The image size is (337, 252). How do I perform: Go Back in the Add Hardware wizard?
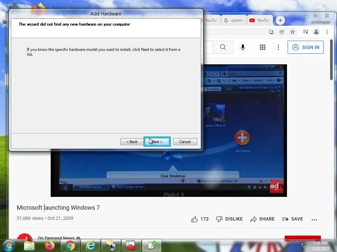click(x=132, y=142)
